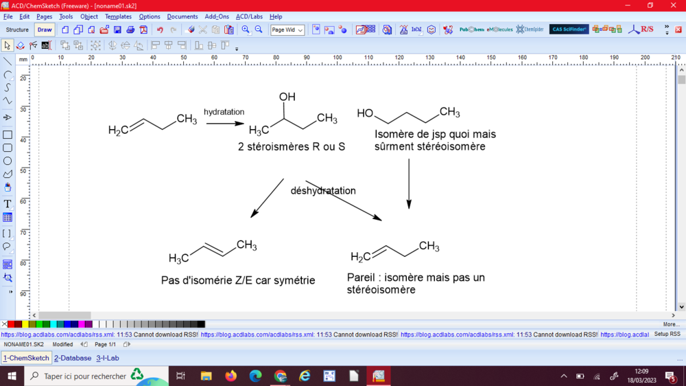Click More... in the color palette
This screenshot has width=686, height=386.
tap(671, 324)
